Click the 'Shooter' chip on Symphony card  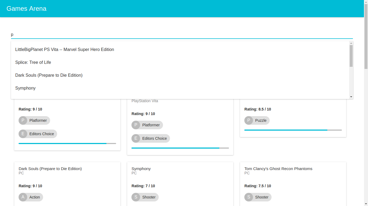coord(145,197)
